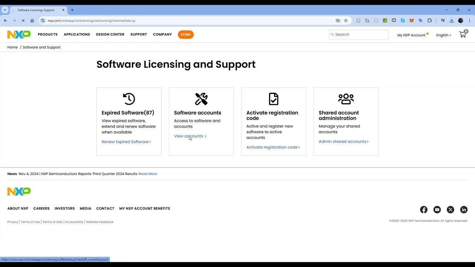Expand the English language dropdown
This screenshot has height=267, width=475.
[443, 35]
